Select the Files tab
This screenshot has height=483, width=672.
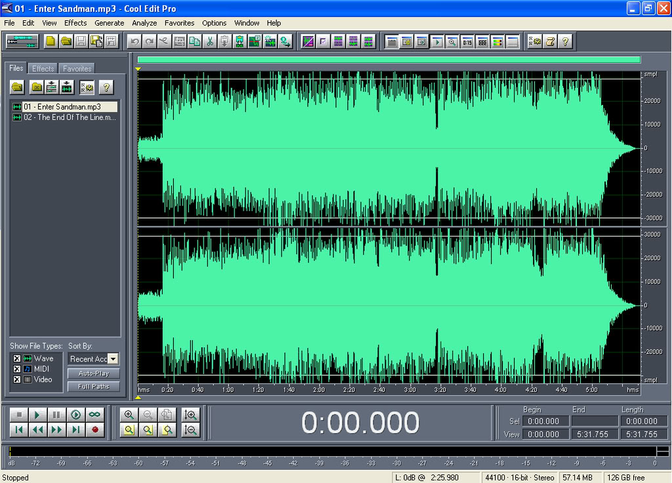[16, 68]
